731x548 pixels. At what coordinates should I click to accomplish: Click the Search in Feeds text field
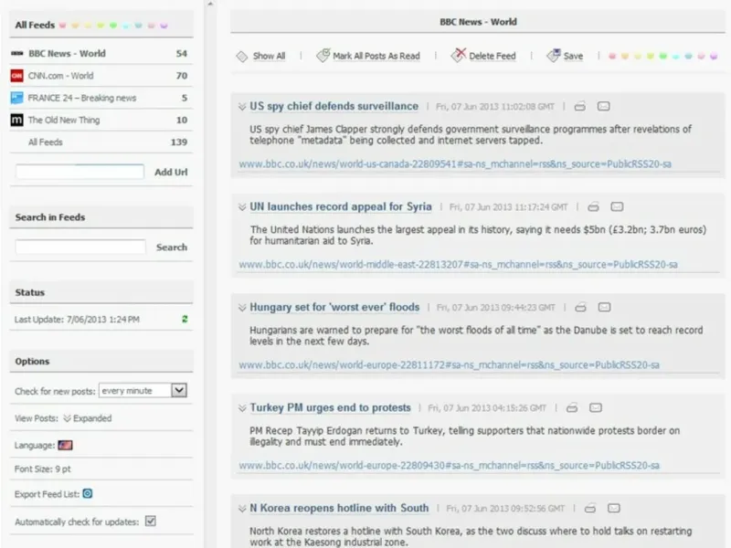pyautogui.click(x=80, y=247)
